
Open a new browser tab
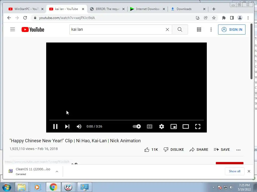(x=214, y=9)
